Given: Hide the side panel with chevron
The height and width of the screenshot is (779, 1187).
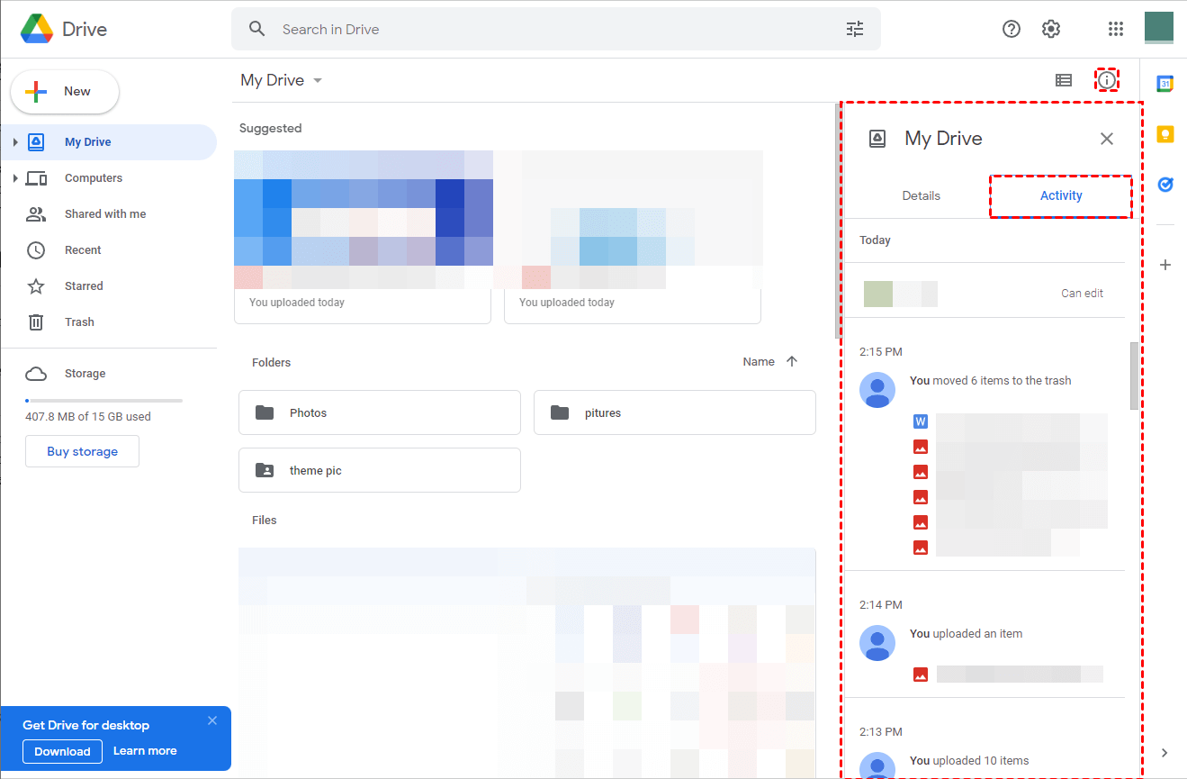Looking at the screenshot, I should pyautogui.click(x=1165, y=753).
